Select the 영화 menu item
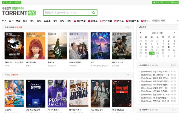181x113 pixels. pos(18,21)
